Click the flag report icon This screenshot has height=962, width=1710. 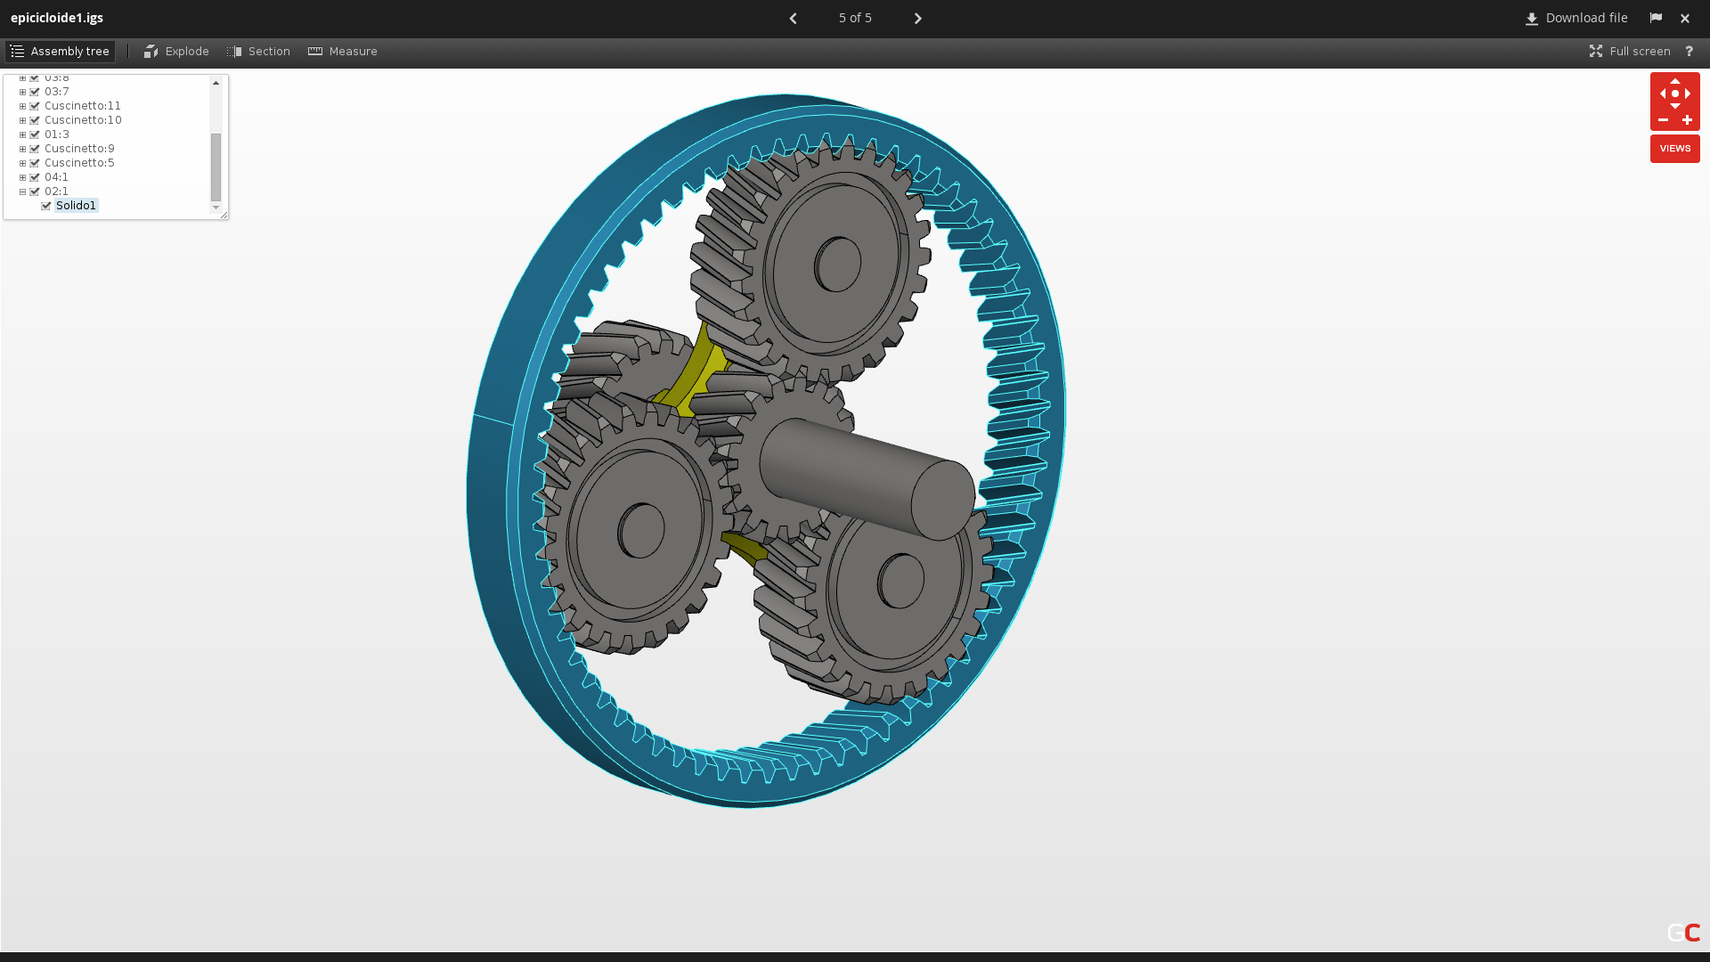[1656, 18]
